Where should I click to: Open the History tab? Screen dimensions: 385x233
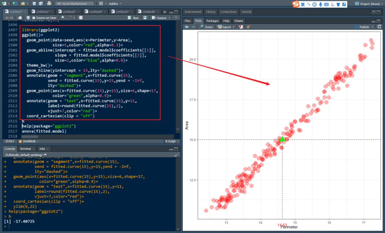[x=211, y=12]
